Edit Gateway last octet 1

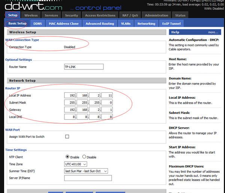point(107,110)
